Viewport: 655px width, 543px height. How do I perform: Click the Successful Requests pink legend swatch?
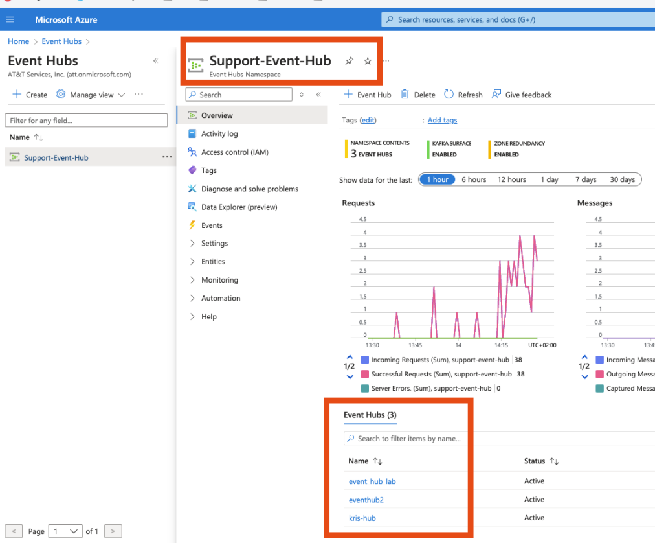point(365,374)
